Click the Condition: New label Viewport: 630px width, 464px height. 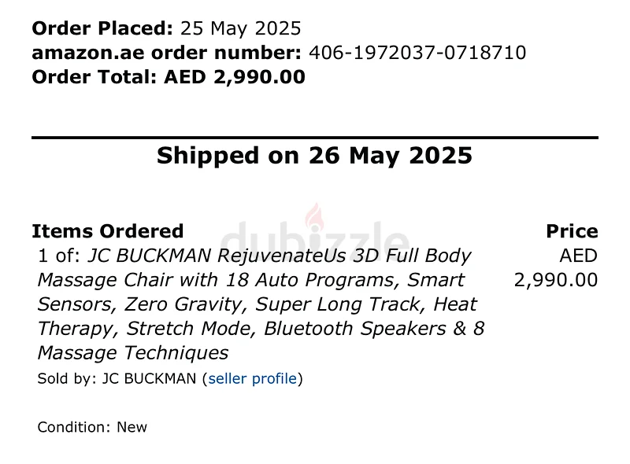(92, 427)
